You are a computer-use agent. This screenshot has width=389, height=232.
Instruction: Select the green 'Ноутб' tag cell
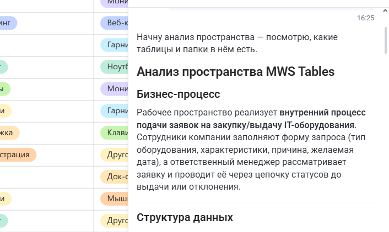(114, 67)
